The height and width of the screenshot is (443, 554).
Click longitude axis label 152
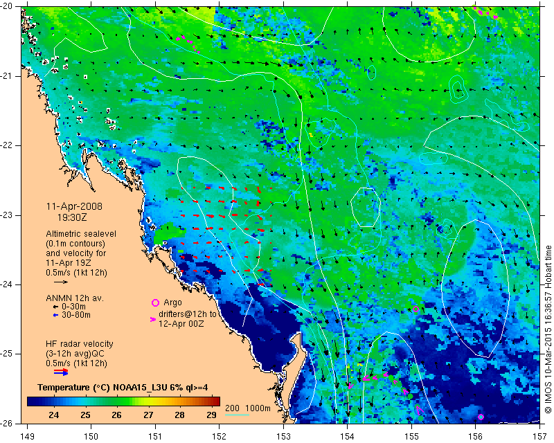click(219, 436)
